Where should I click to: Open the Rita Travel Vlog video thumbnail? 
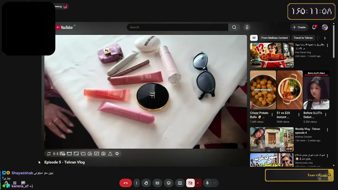[272, 55]
